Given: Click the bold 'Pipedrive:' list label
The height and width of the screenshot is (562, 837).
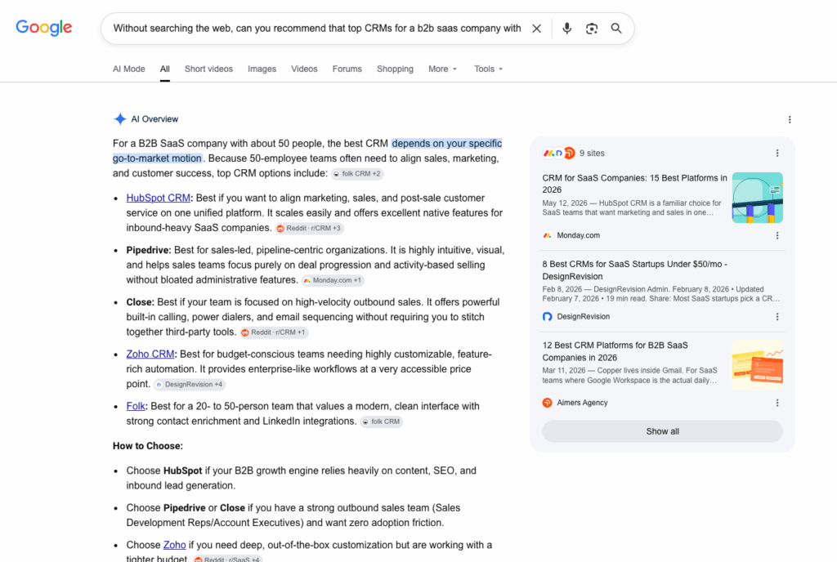Looking at the screenshot, I should click(x=149, y=250).
